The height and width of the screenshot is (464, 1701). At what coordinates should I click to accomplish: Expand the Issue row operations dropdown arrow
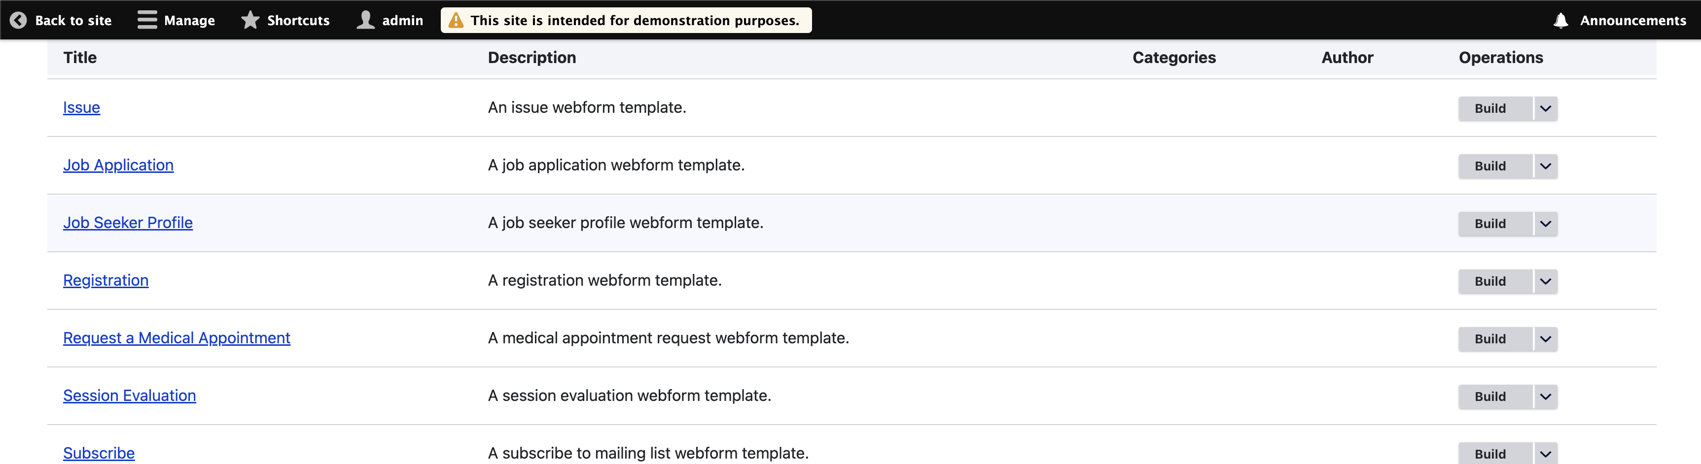[1545, 108]
